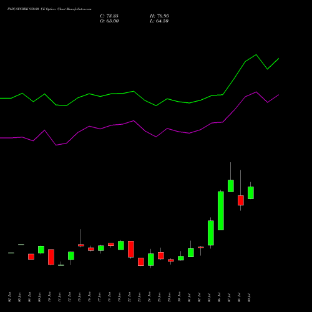The height and width of the screenshot is (312, 312).
Task: Select the tallest green candle on 06 Jul
Action: 221,211
